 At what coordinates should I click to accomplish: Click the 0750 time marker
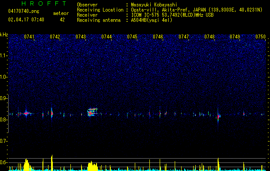pos(261,37)
